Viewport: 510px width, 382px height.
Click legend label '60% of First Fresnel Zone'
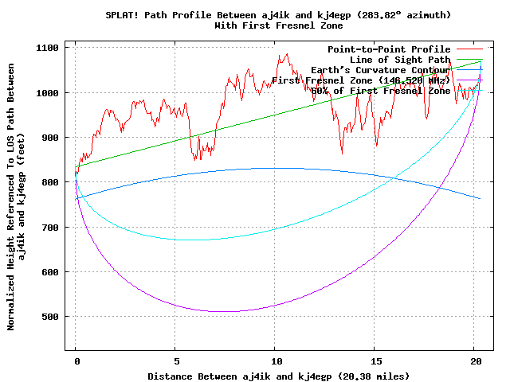click(x=380, y=91)
